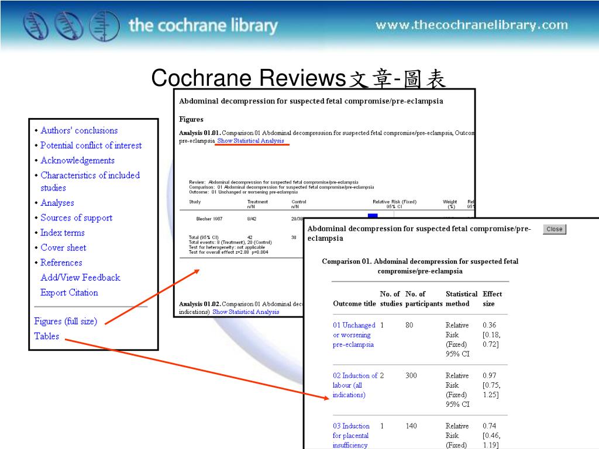The image size is (599, 449).
Task: Go to Acknowledgements section
Action: coord(78,160)
